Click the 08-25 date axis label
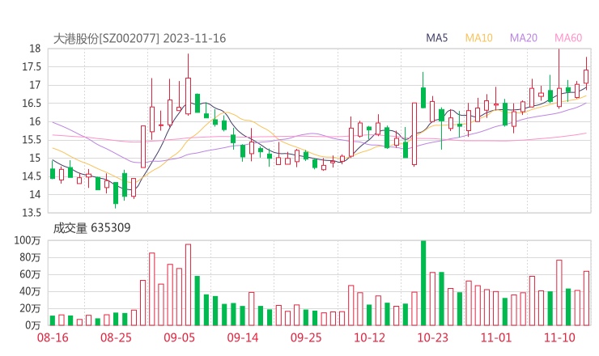599x356 pixels. [x=116, y=337]
